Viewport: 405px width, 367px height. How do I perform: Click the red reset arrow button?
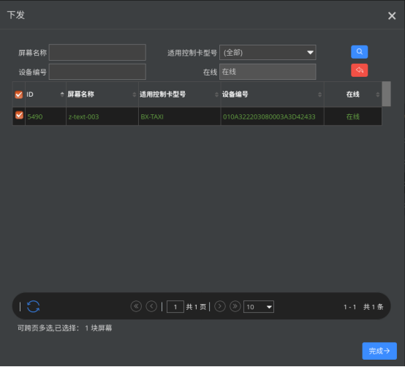pyautogui.click(x=359, y=70)
